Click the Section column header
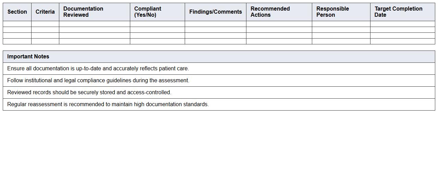Viewport: 438px width, 171px height. pos(17,12)
